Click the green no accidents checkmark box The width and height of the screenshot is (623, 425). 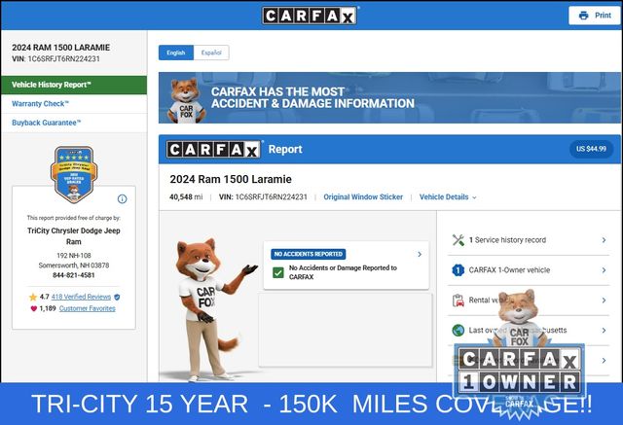coord(278,272)
